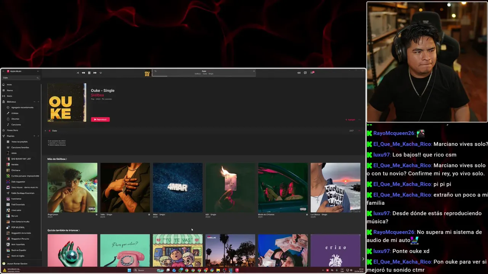Viewport: 488px width, 274px height.
Task: Open 4Mar - Single cover
Action: (178, 188)
